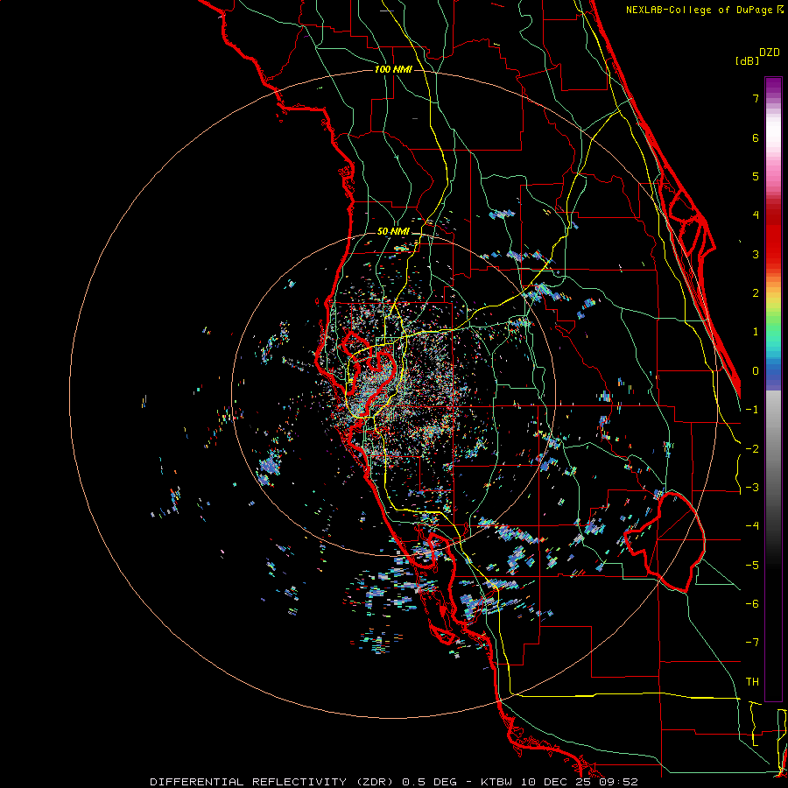Click the -4 value on color scale

[x=752, y=526]
